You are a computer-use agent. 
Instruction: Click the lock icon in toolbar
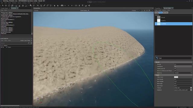point(55,5)
